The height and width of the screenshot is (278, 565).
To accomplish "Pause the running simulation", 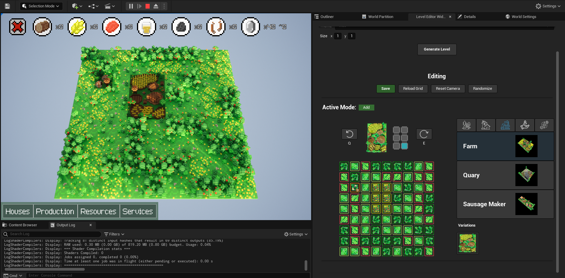I will pyautogui.click(x=131, y=6).
